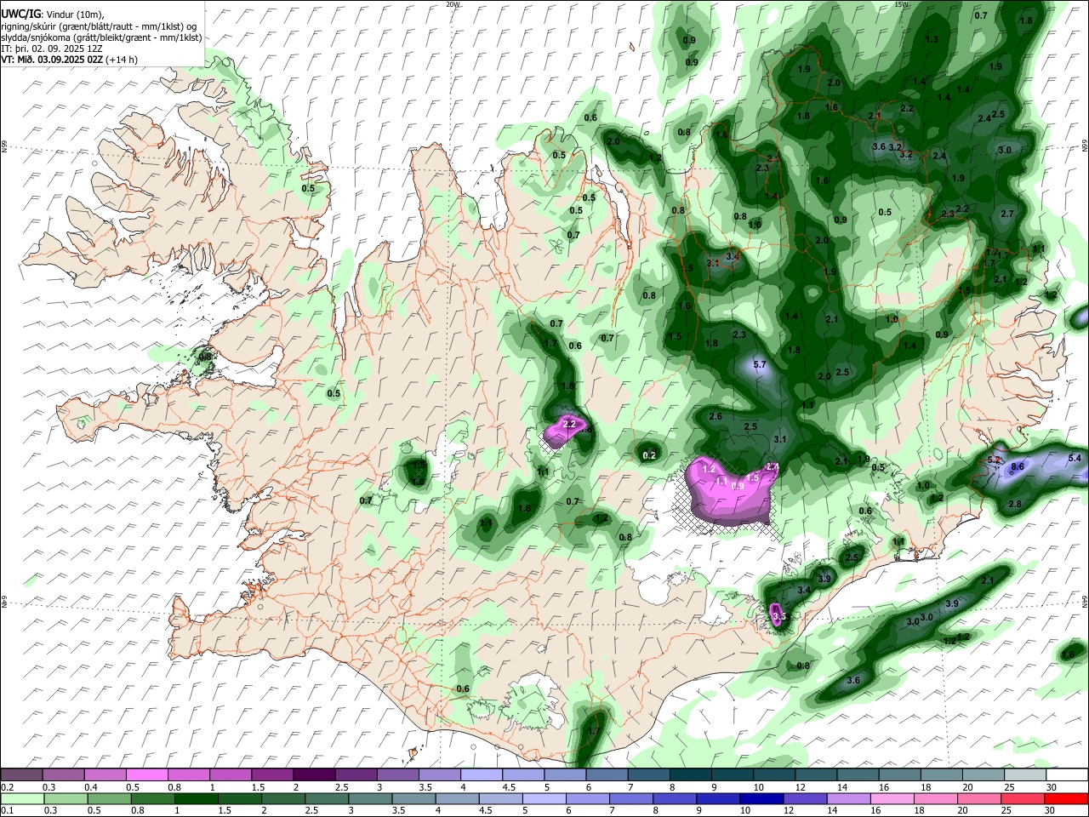Image resolution: width=1089 pixels, height=817 pixels.
Task: Click the lower legend swatch between 25 and 30
Action: pos(1022,798)
